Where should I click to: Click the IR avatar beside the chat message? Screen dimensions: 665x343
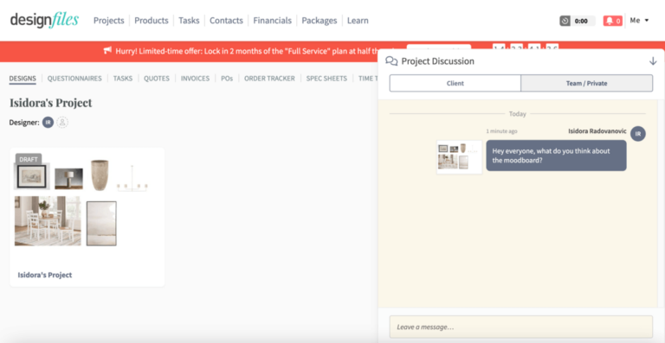coord(638,134)
